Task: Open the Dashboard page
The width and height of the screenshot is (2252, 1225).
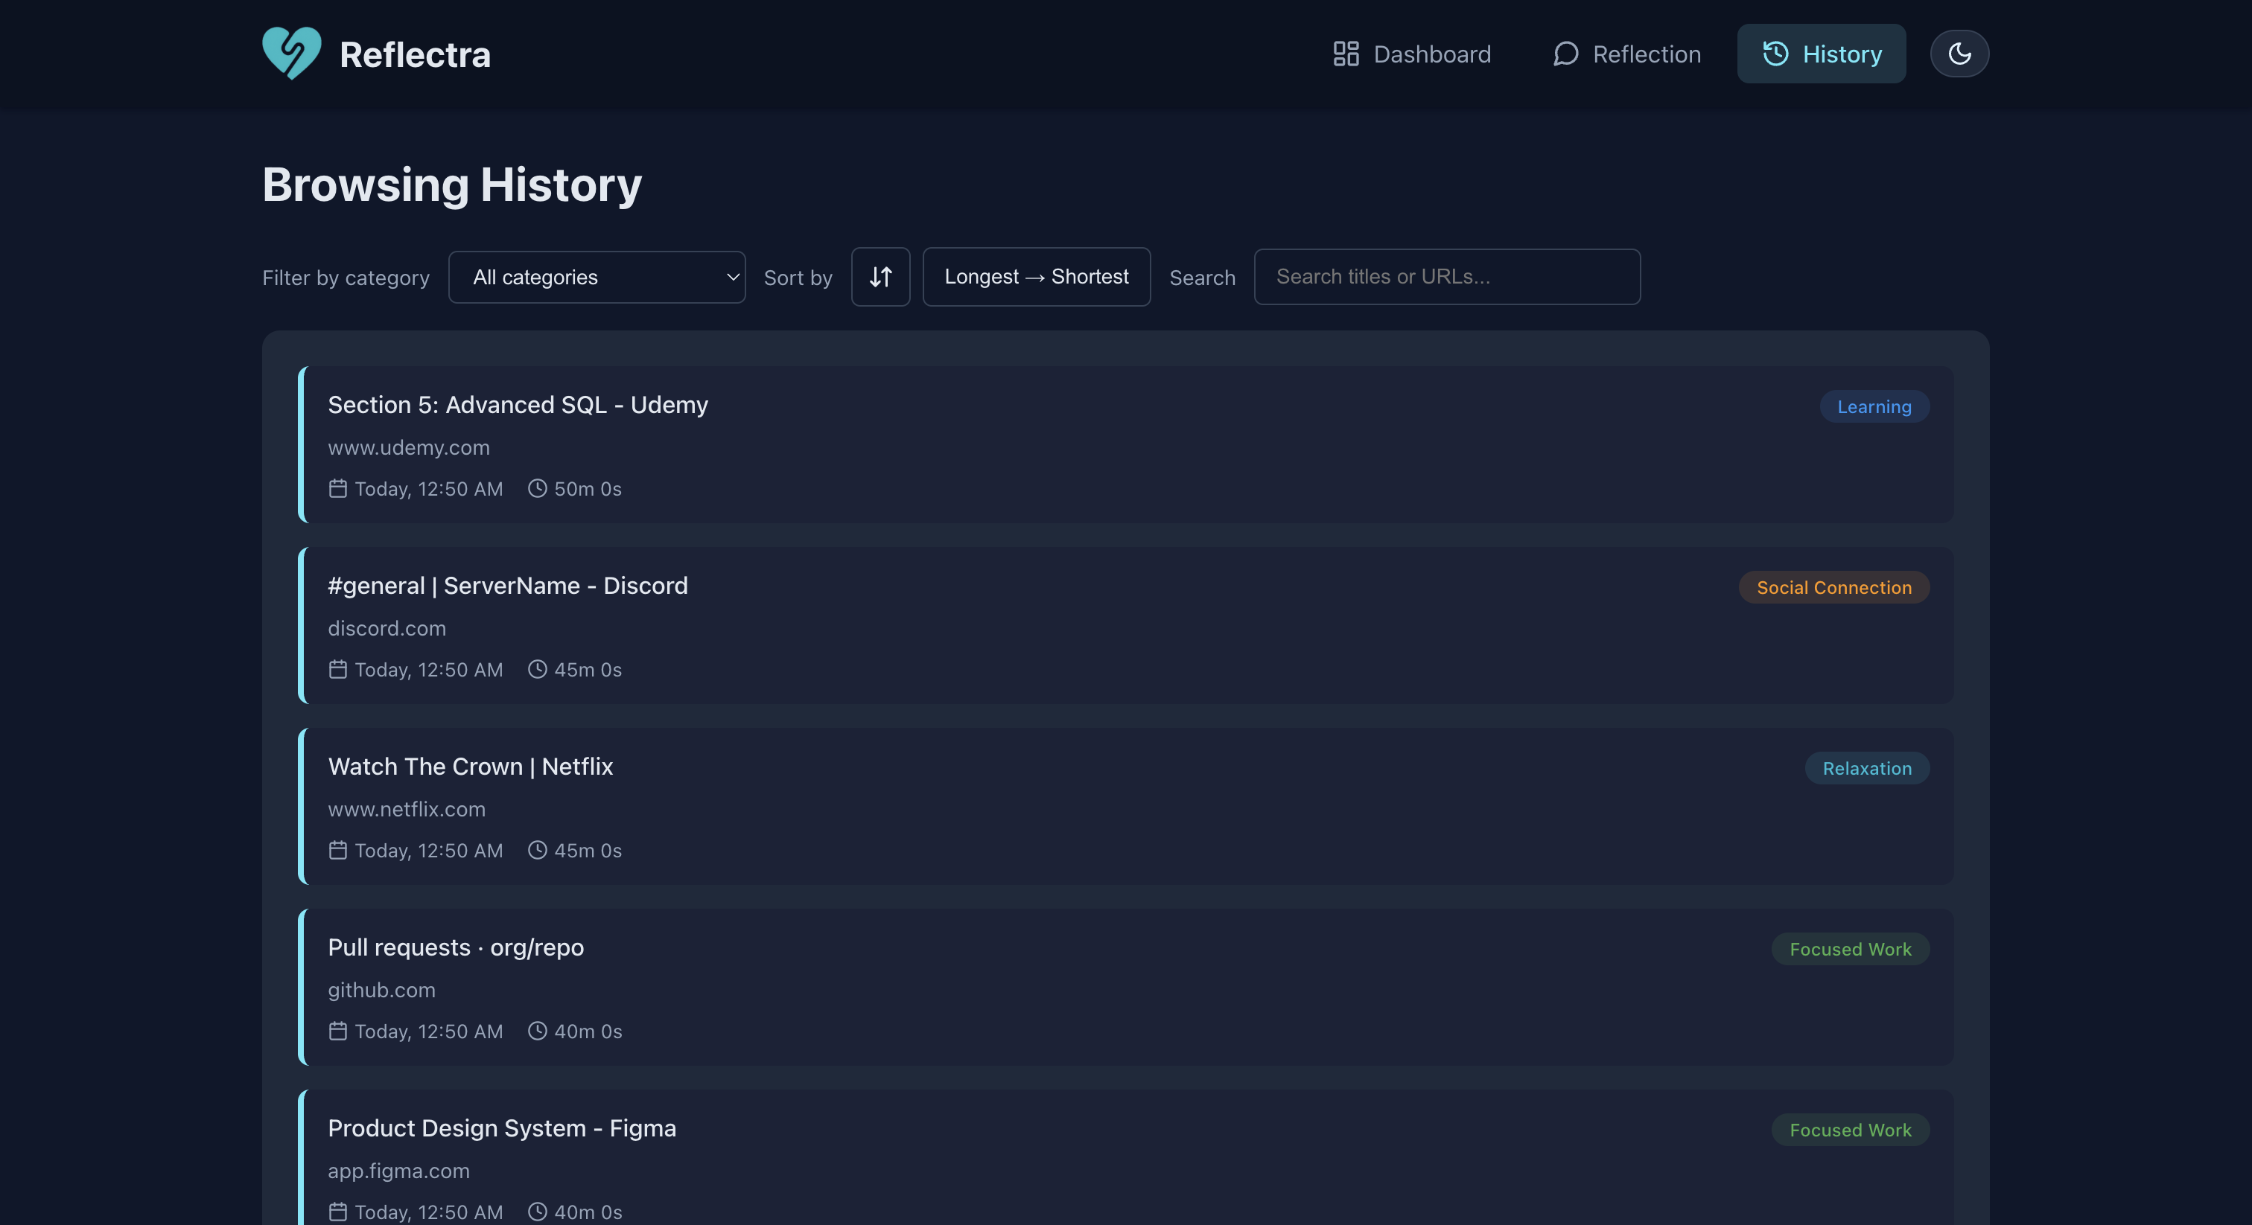Action: 1412,54
